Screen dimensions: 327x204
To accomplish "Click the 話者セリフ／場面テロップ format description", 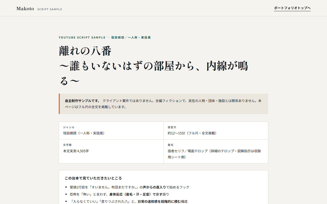I will pyautogui.click(x=214, y=154).
